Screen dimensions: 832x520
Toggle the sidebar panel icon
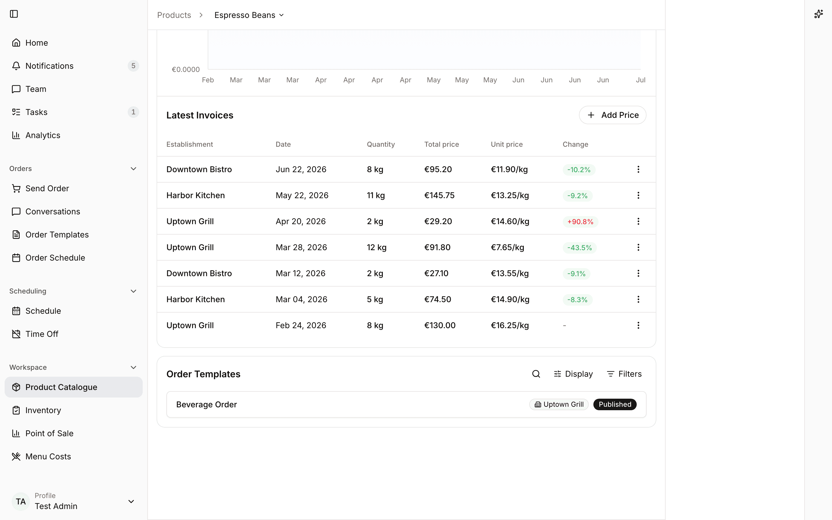(x=14, y=14)
